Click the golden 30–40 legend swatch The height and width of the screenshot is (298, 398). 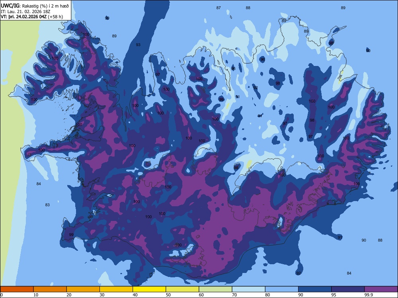[x=116, y=289]
